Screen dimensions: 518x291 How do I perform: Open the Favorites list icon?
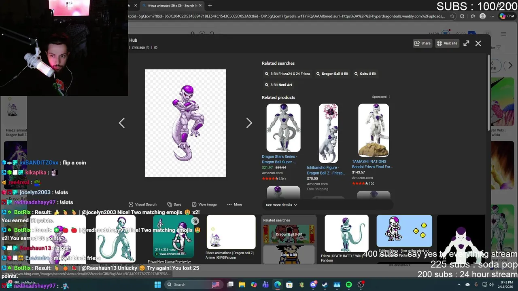click(473, 16)
